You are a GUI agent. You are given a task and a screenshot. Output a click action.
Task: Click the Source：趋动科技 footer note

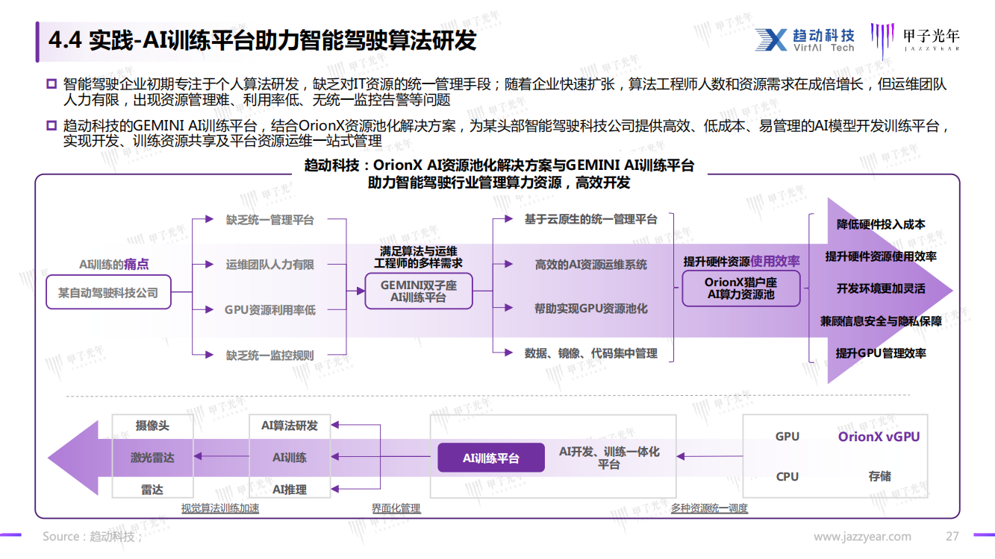point(92,537)
